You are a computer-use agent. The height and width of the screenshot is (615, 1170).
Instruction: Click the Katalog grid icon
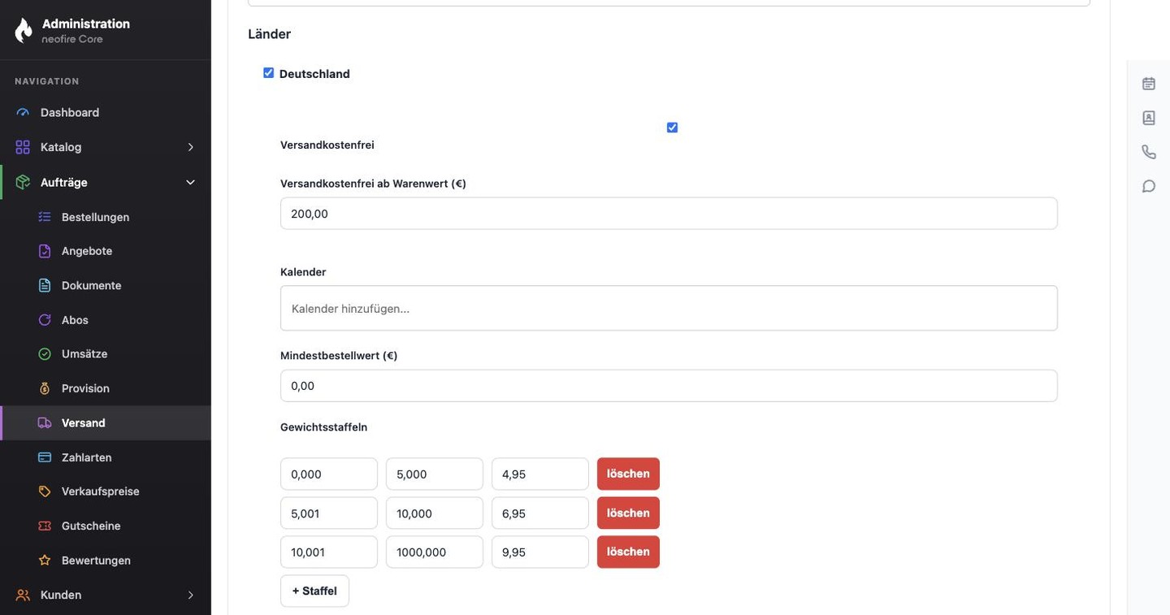pyautogui.click(x=23, y=147)
